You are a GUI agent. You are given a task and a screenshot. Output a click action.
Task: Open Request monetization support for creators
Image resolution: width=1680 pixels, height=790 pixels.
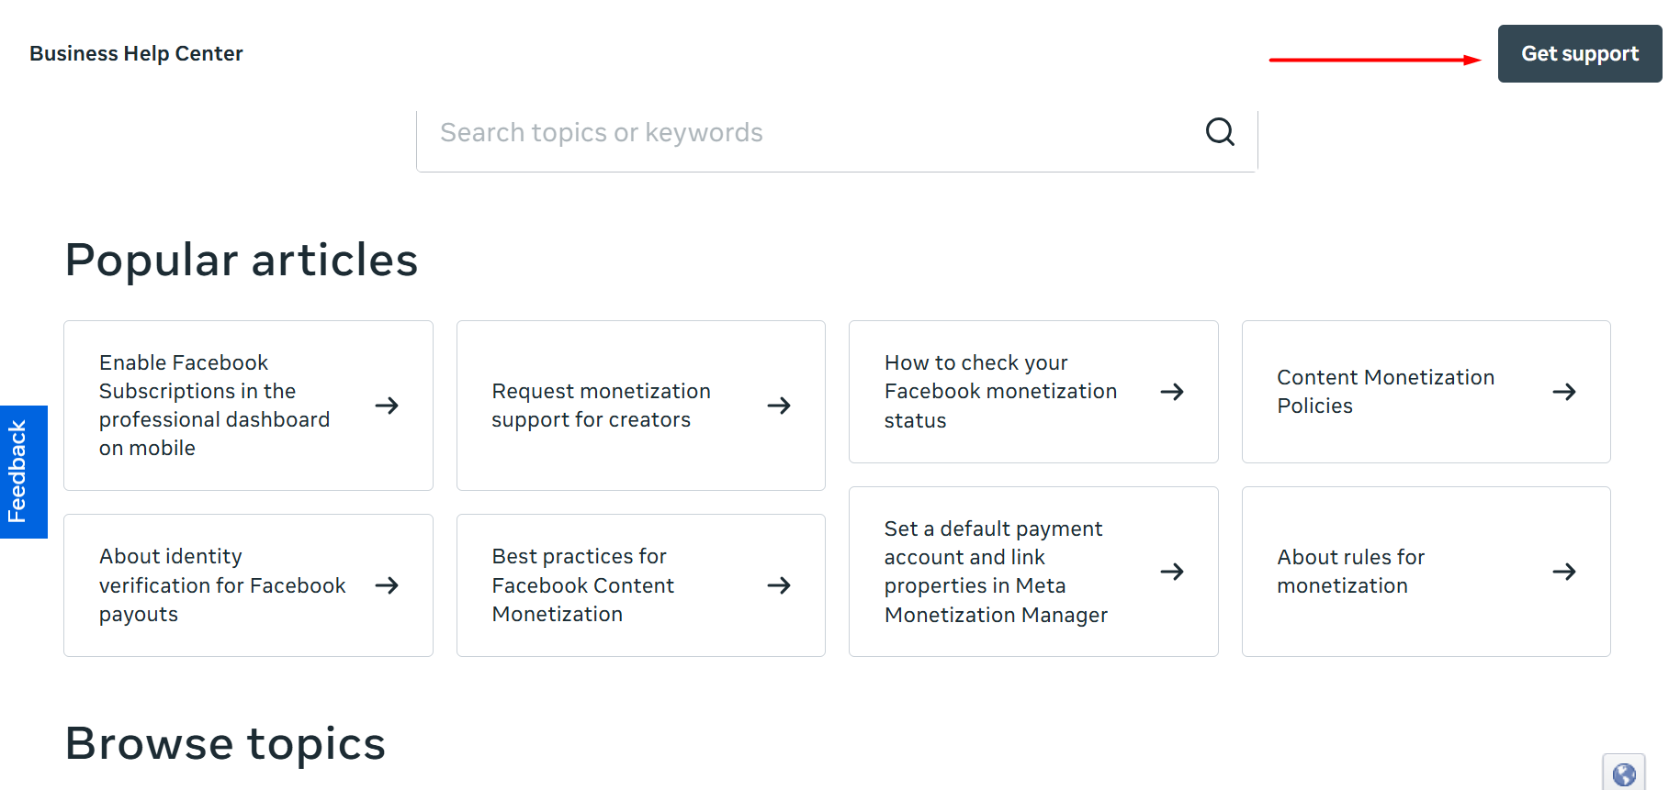pyautogui.click(x=601, y=406)
